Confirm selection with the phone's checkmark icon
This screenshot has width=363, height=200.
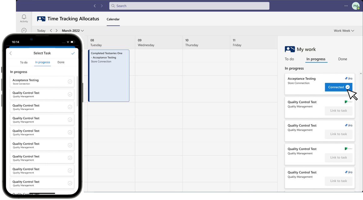73,53
